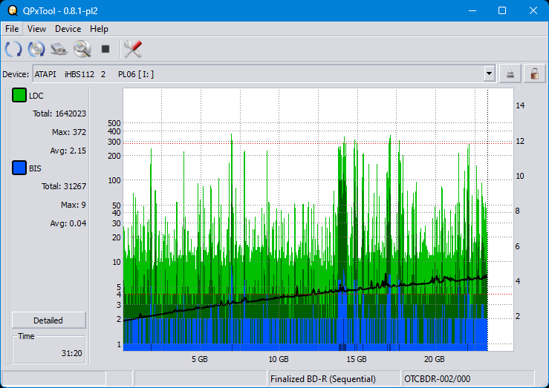Click the Device: label
Viewport: 549px width, 388px height.
point(16,74)
